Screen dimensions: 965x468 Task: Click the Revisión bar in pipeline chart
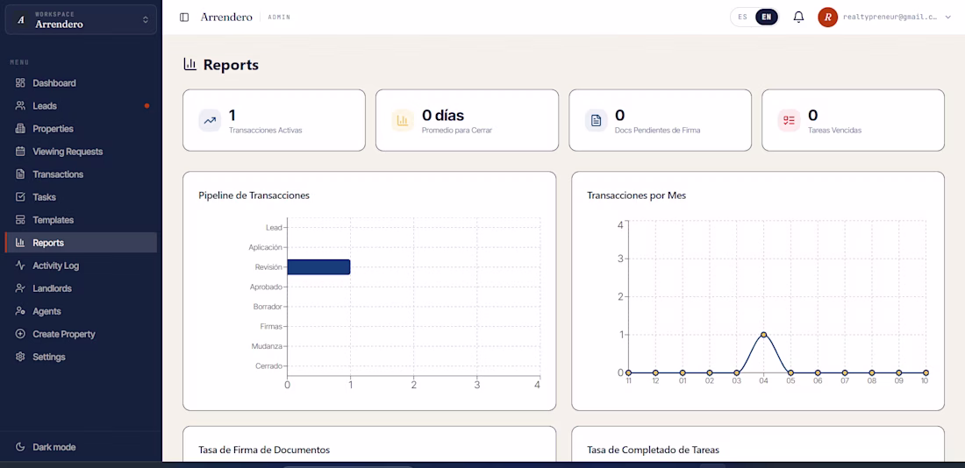[318, 267]
